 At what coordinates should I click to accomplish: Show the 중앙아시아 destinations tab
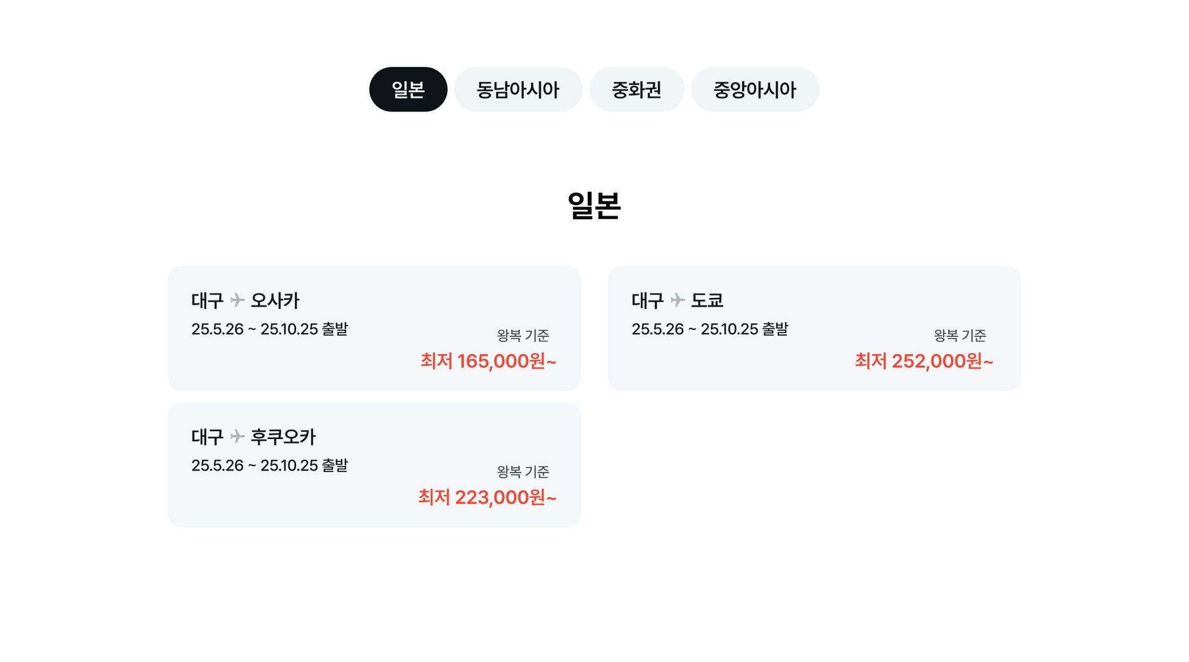(x=754, y=90)
